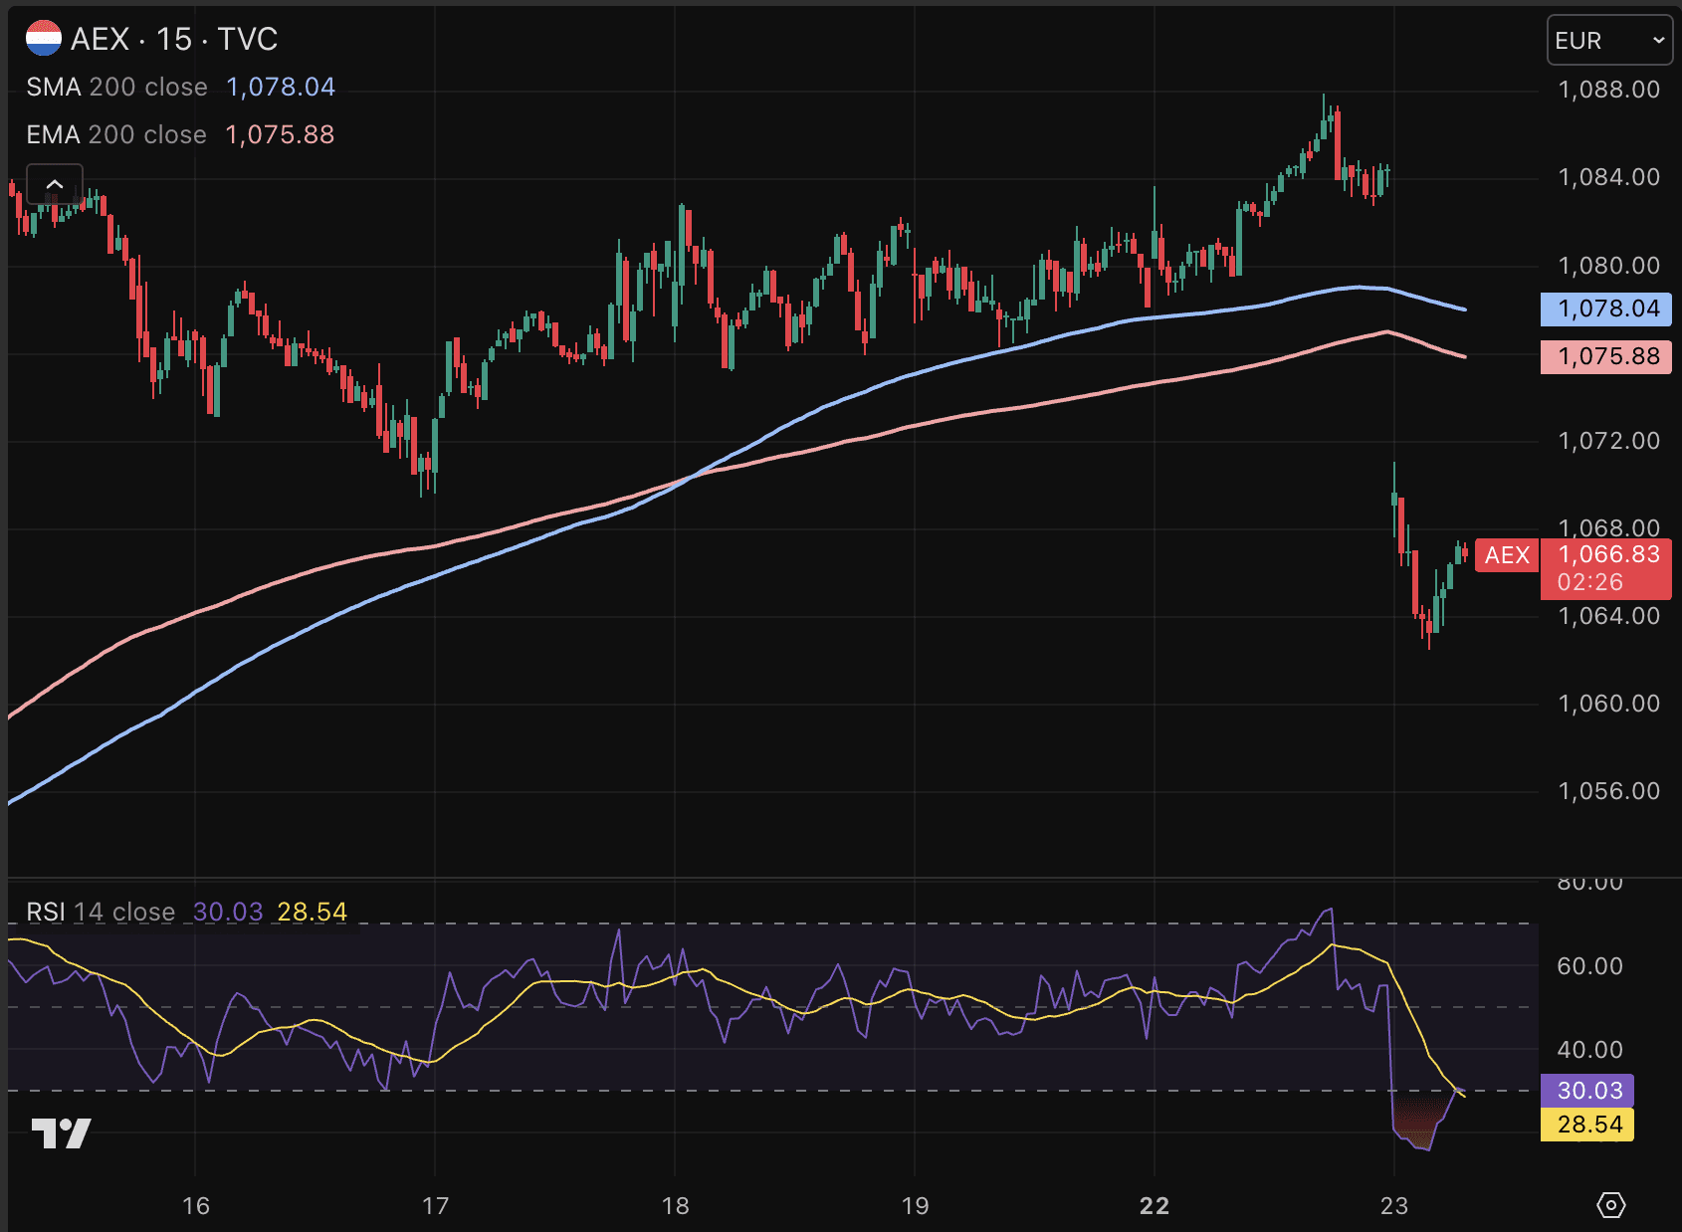Click price scale label 1,084.00
The image size is (1682, 1232).
tap(1609, 177)
